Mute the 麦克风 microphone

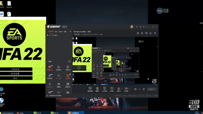click(x=119, y=89)
